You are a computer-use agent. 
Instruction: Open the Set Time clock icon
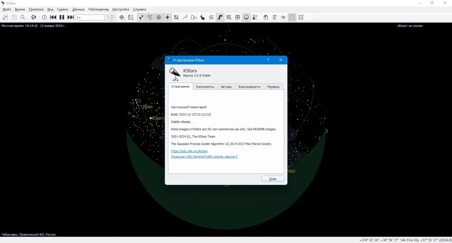[44, 17]
